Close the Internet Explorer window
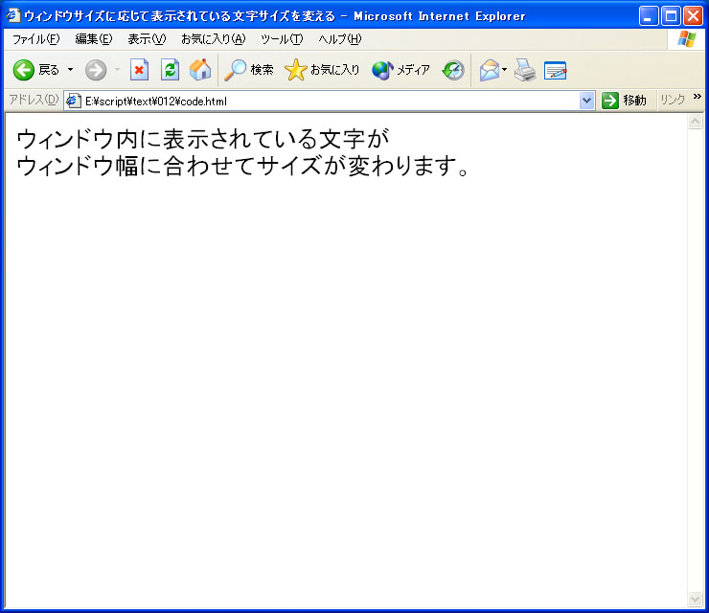Screen dimensions: 709x613 point(693,16)
